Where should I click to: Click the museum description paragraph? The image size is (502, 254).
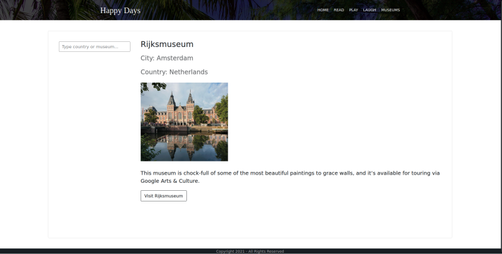(x=290, y=177)
